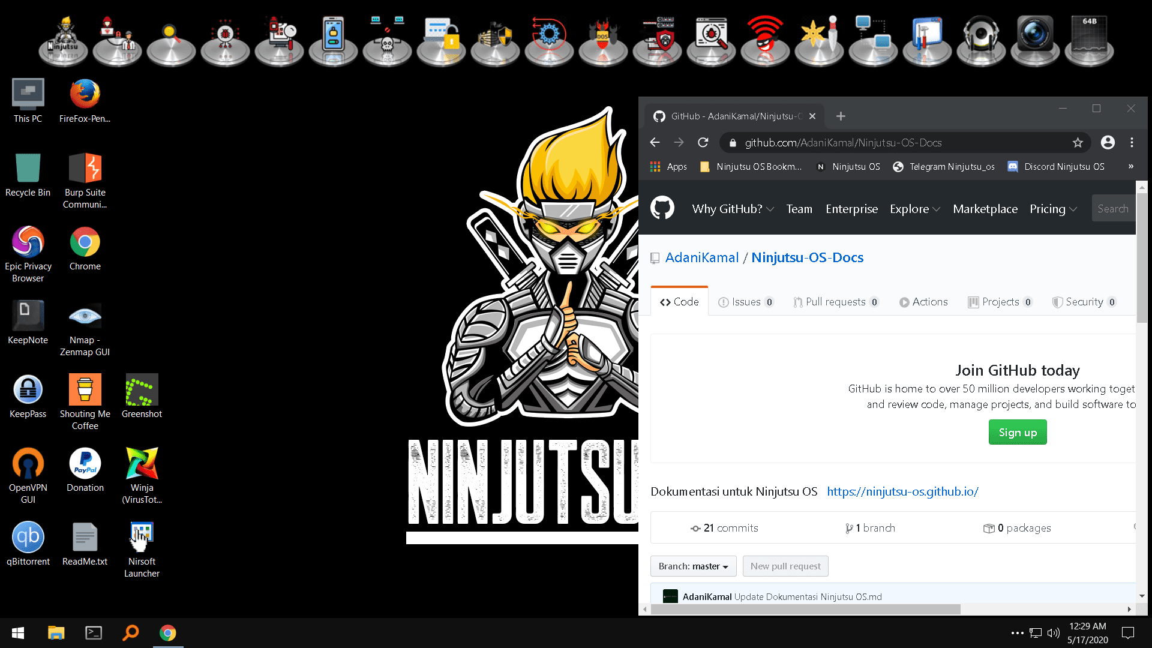Screen dimensions: 1152x648
Task: Open Chrome three-dot menu
Action: (1132, 142)
